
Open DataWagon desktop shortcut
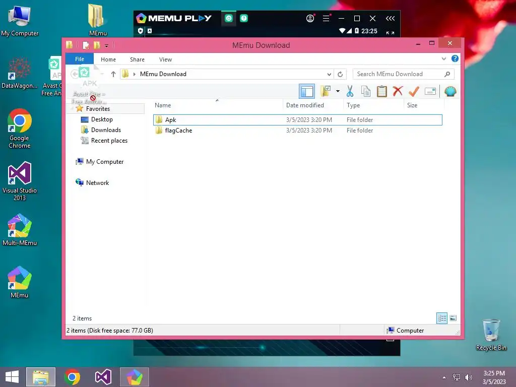pyautogui.click(x=20, y=73)
